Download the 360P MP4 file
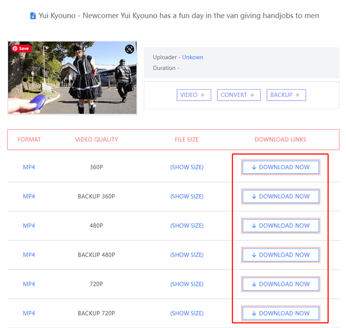 click(281, 167)
